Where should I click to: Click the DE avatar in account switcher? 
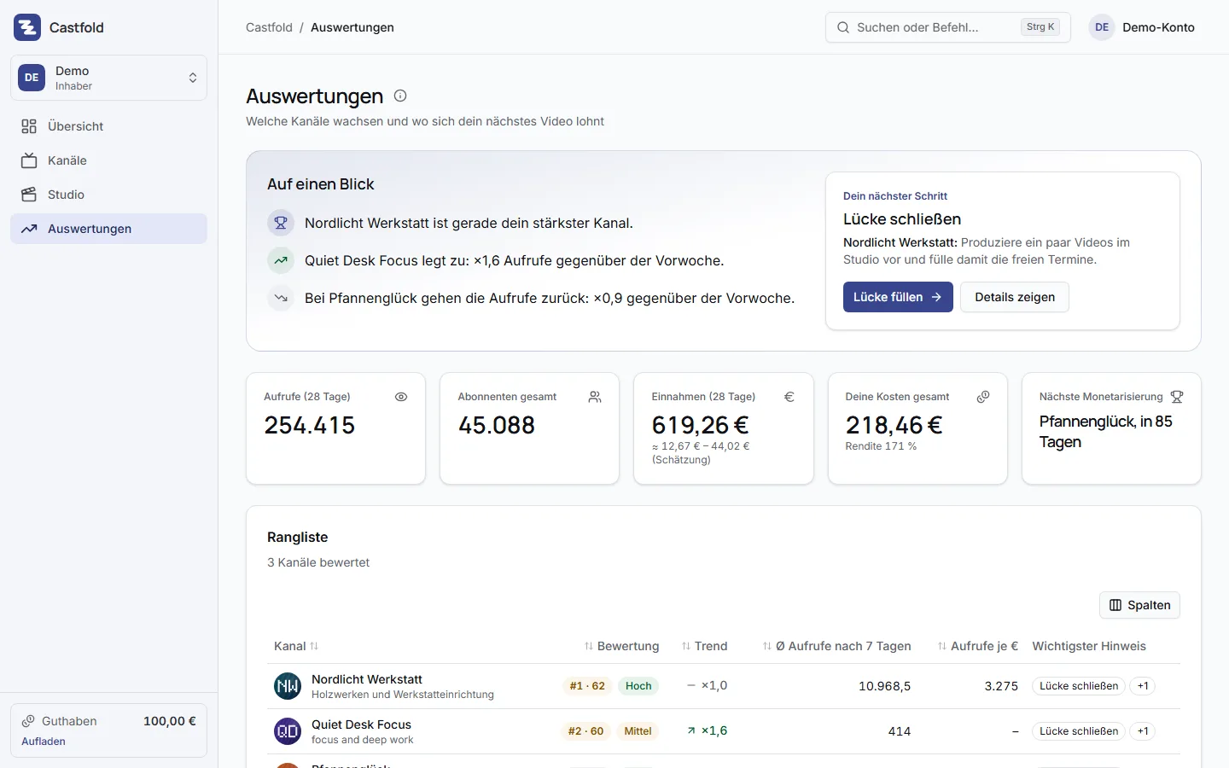(32, 78)
